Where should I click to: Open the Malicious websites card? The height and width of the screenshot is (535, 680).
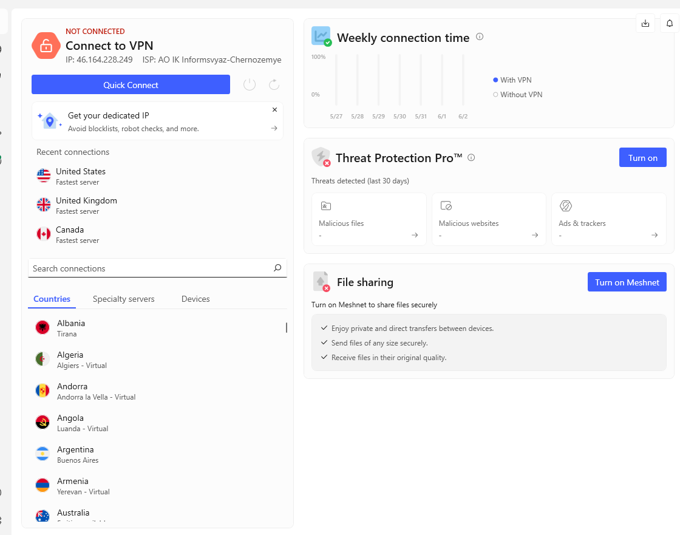[x=489, y=220]
